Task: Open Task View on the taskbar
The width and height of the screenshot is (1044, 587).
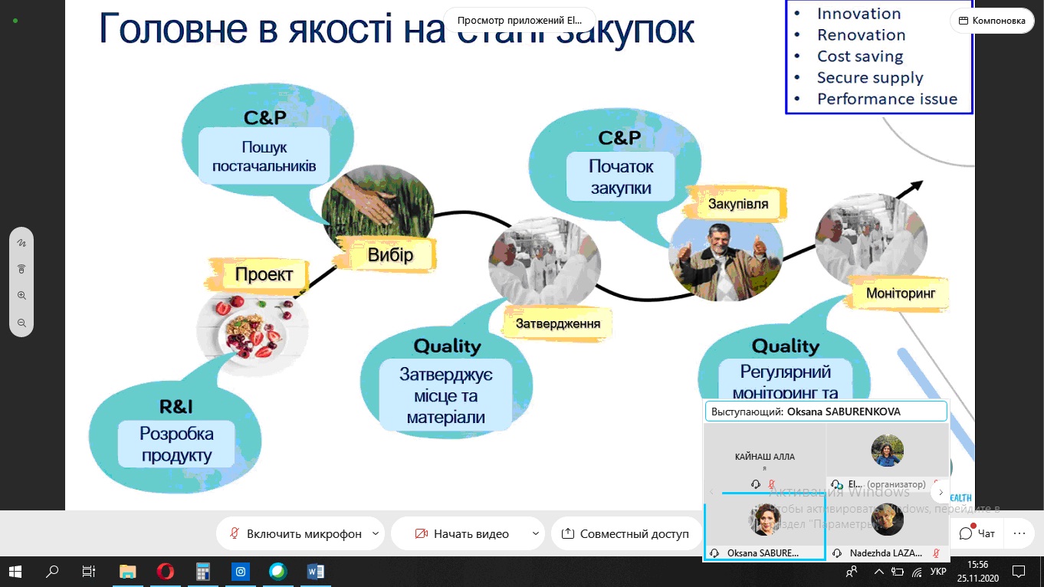Action: 89,572
